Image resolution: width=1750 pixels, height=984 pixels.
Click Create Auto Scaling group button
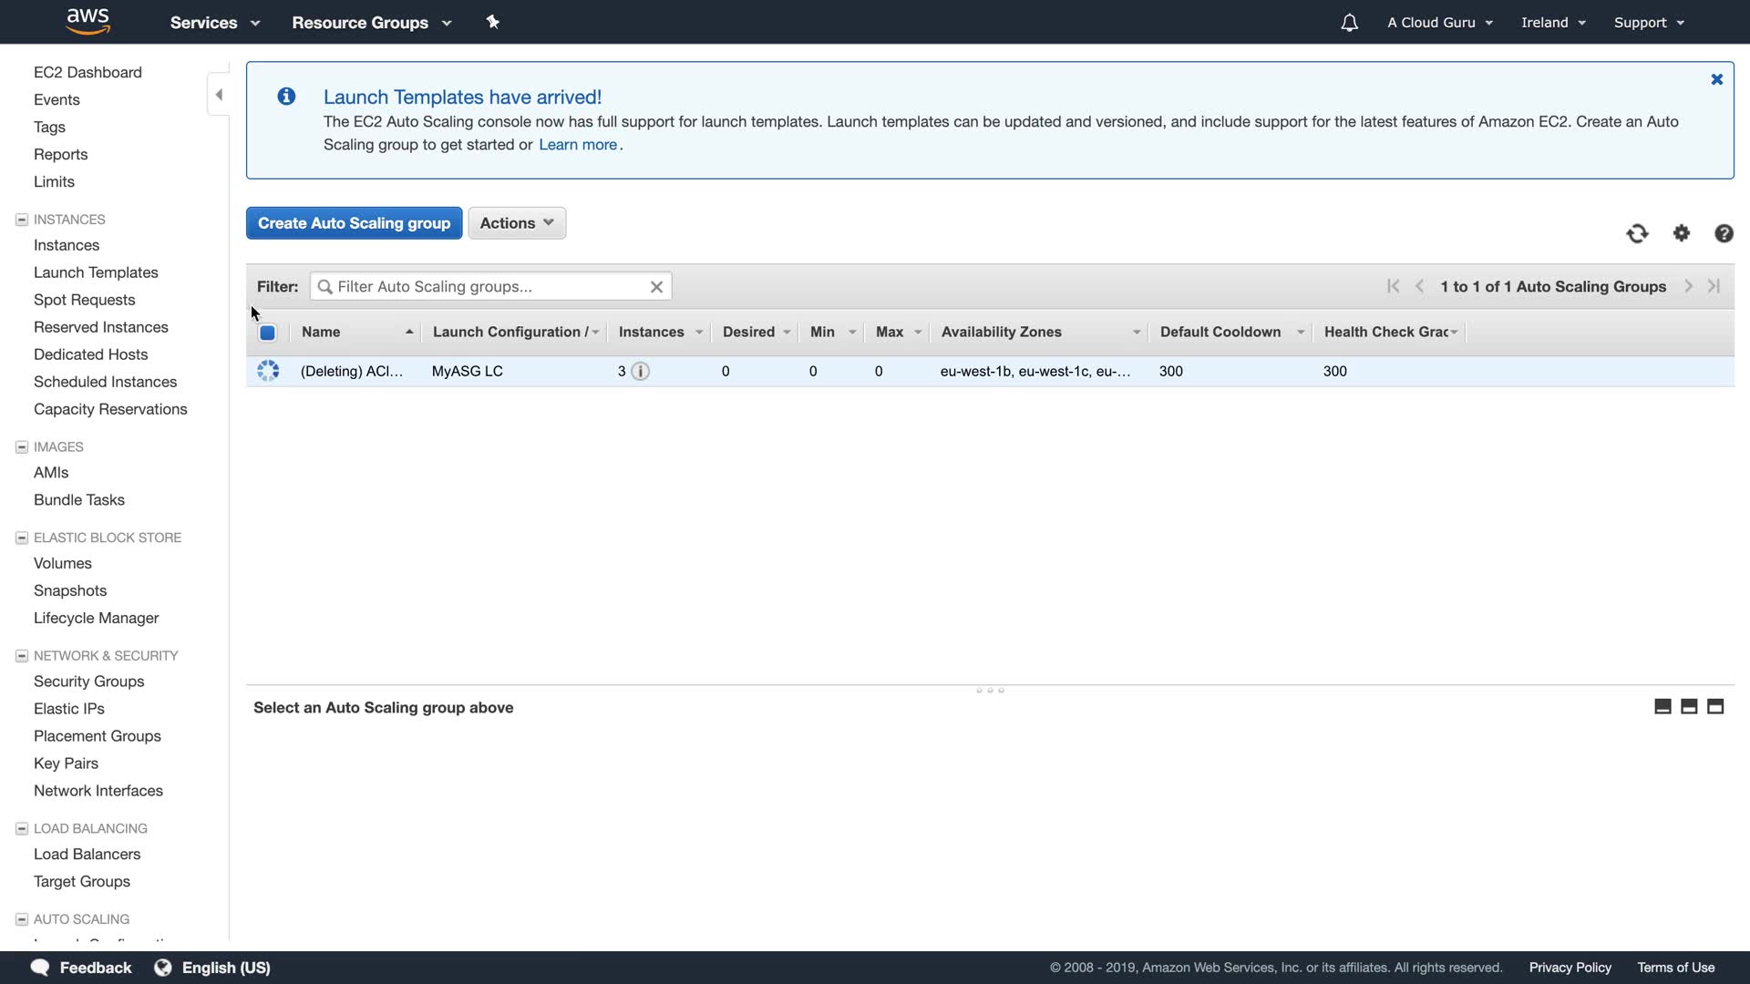tap(354, 223)
